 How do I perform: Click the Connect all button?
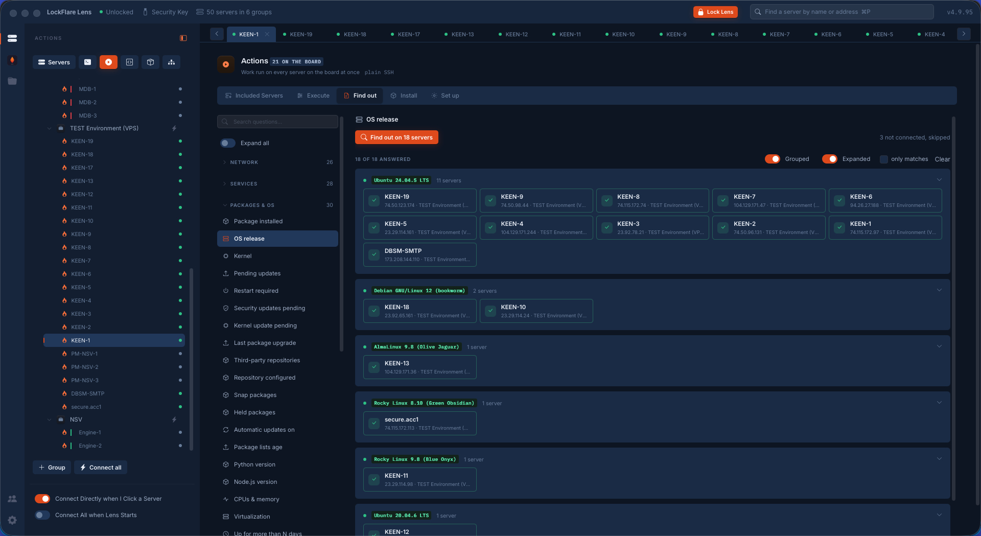101,468
